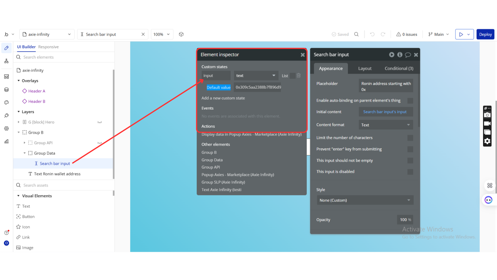This screenshot has width=497, height=280.
Task: Click the Bubble logo icon
Action: (x=6, y=34)
